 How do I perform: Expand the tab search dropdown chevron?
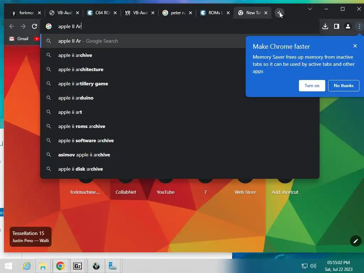click(x=310, y=9)
